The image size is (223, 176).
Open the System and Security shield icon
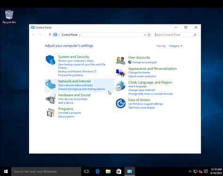(x=50, y=60)
